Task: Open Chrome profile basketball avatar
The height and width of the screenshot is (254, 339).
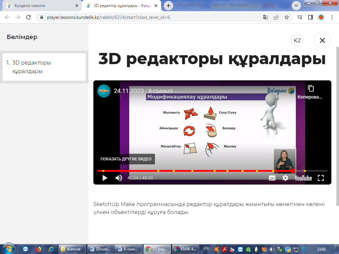Action: (321, 17)
